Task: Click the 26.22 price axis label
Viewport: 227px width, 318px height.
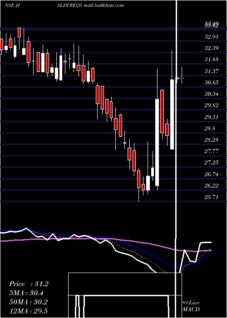Action: pos(212,185)
